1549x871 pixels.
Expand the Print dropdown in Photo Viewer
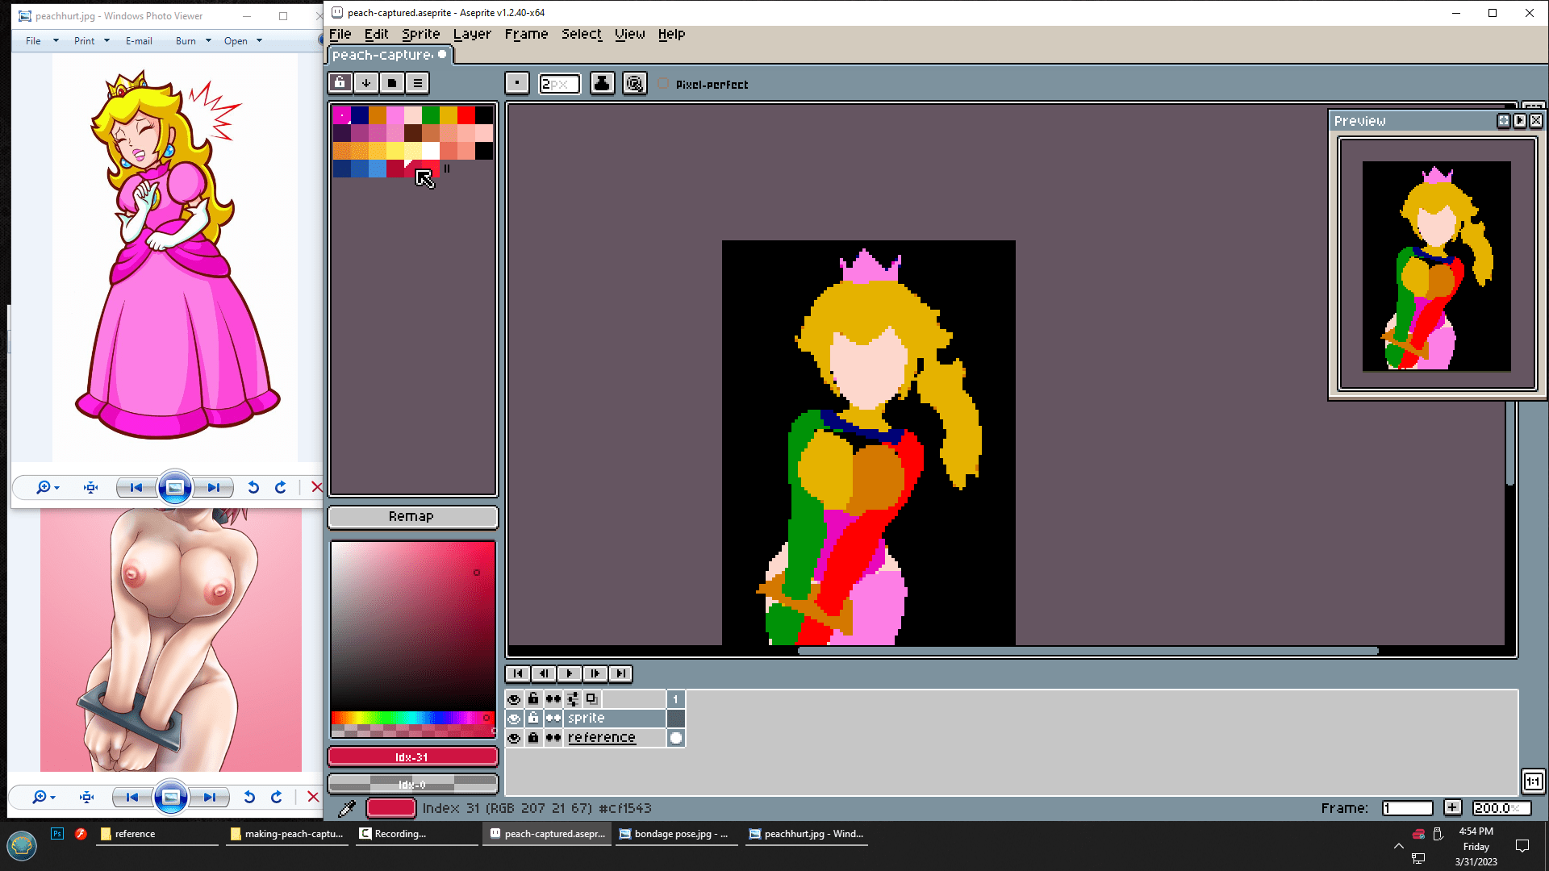coord(106,40)
